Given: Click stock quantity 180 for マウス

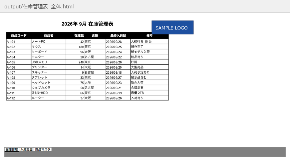Looking at the screenshot, I should [75, 47].
